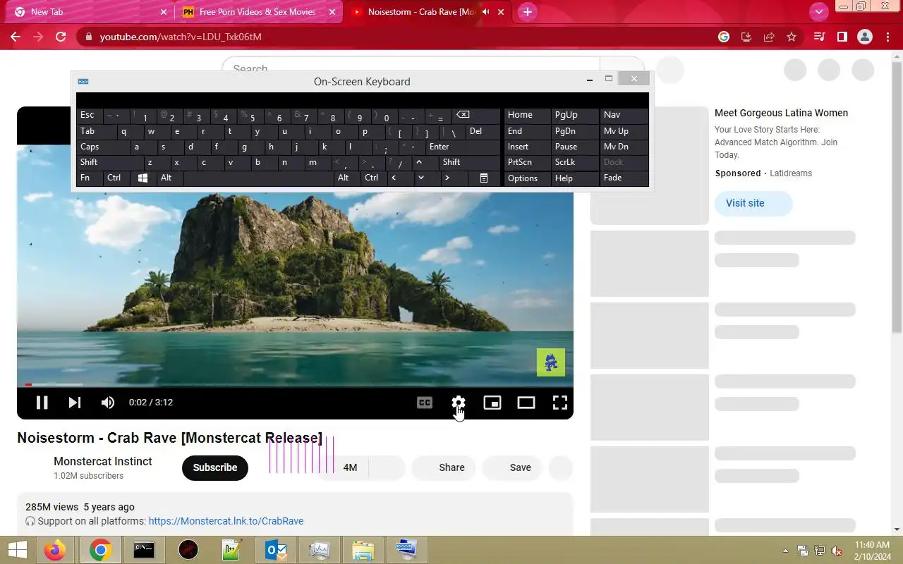Screen dimensions: 903x564
Task: Like the video showing 4M
Action: coord(341,467)
